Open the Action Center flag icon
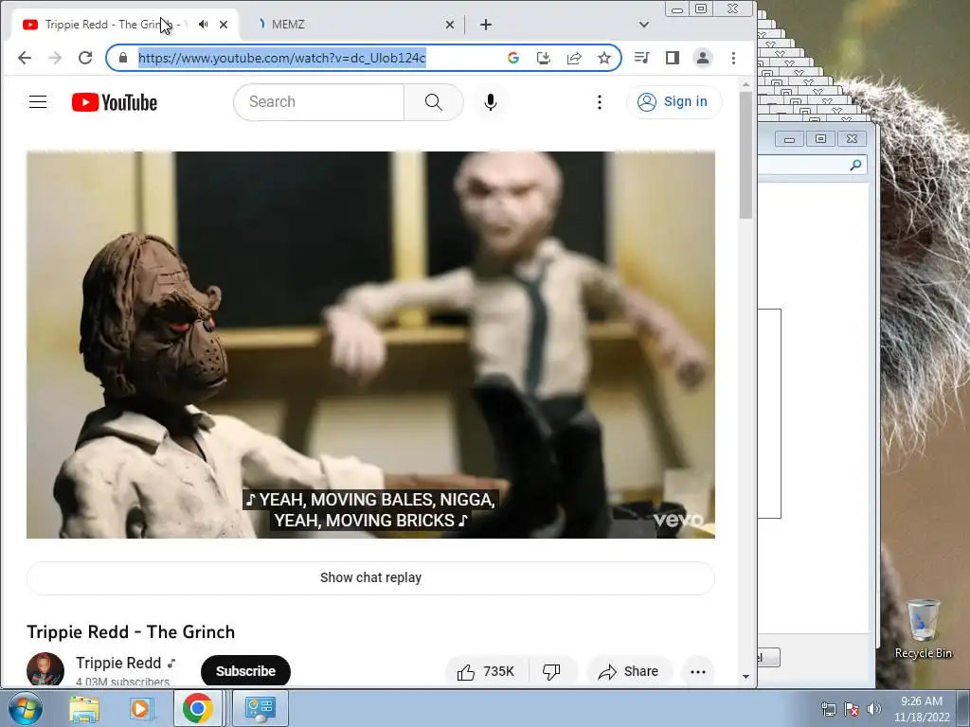970x727 pixels. 852,709
